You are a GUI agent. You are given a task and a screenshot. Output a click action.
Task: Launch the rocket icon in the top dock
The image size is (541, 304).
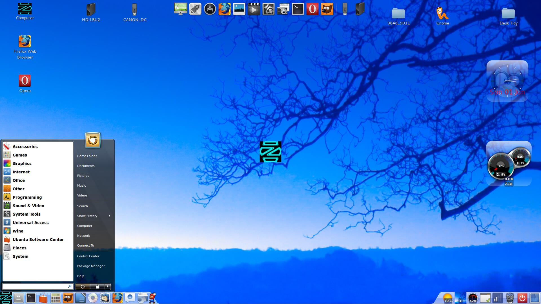point(195,9)
